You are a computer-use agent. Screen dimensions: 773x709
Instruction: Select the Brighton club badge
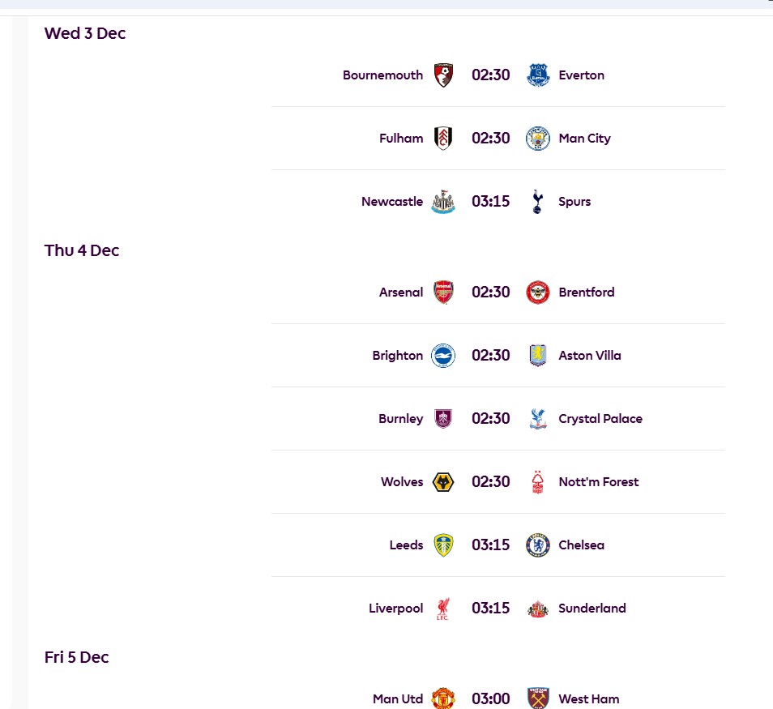click(443, 355)
